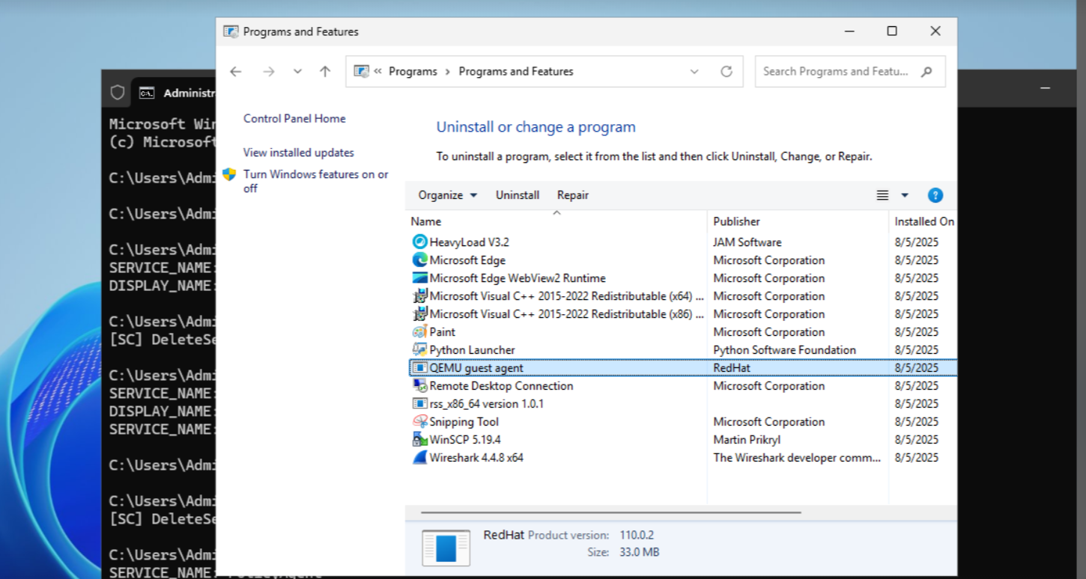Viewport: 1086px width, 579px height.
Task: Click the HeavyLoad V3.2 program icon
Action: pyautogui.click(x=419, y=242)
